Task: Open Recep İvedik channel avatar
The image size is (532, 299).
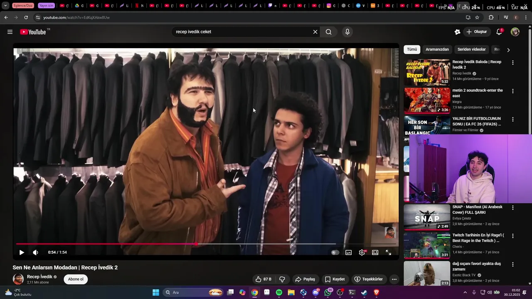Action: click(x=18, y=279)
